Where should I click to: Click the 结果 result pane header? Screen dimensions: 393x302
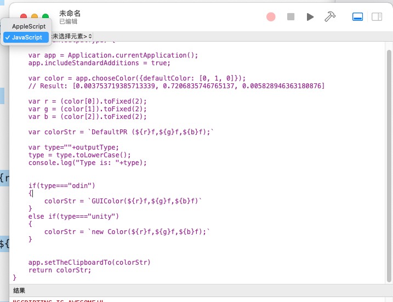coord(19,290)
